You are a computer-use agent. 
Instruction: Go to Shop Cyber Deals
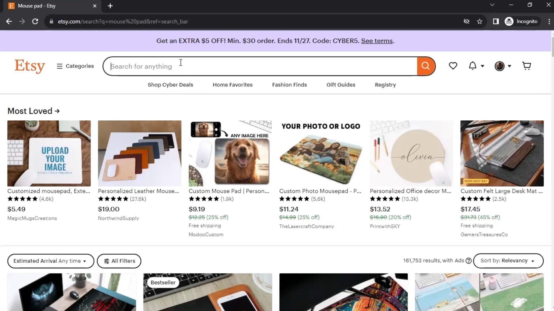(x=170, y=85)
